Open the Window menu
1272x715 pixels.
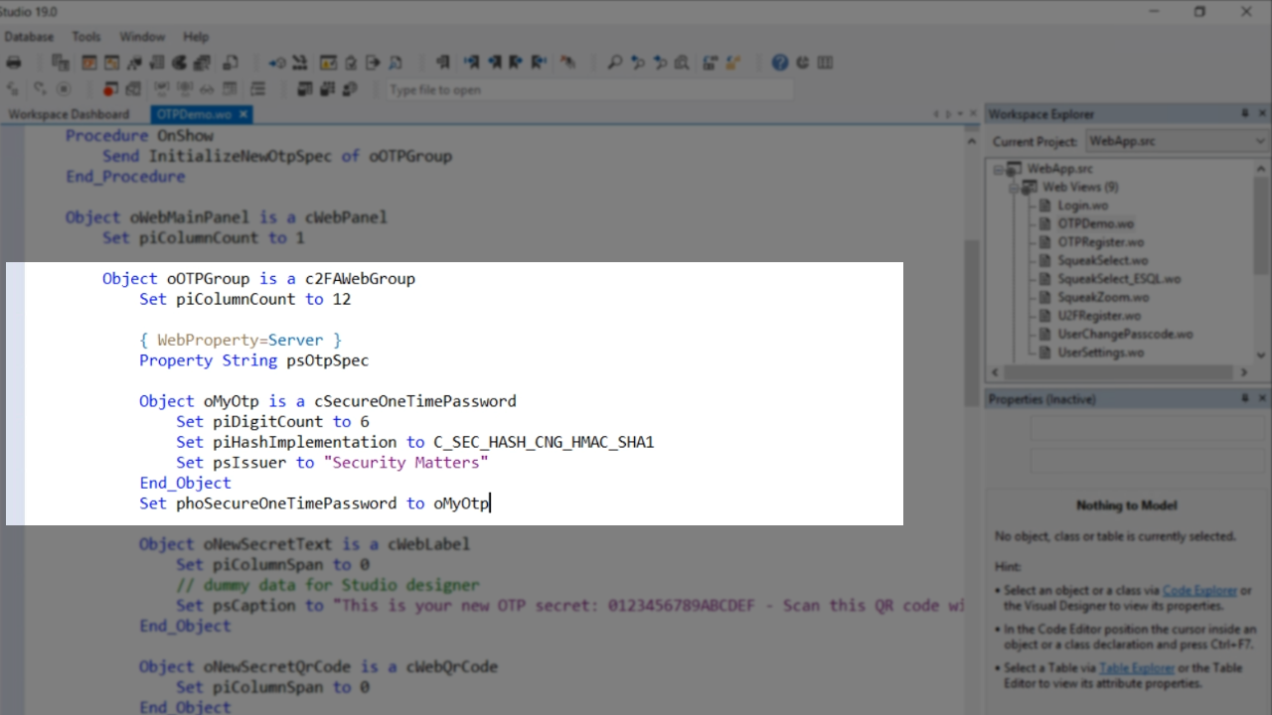pos(142,37)
